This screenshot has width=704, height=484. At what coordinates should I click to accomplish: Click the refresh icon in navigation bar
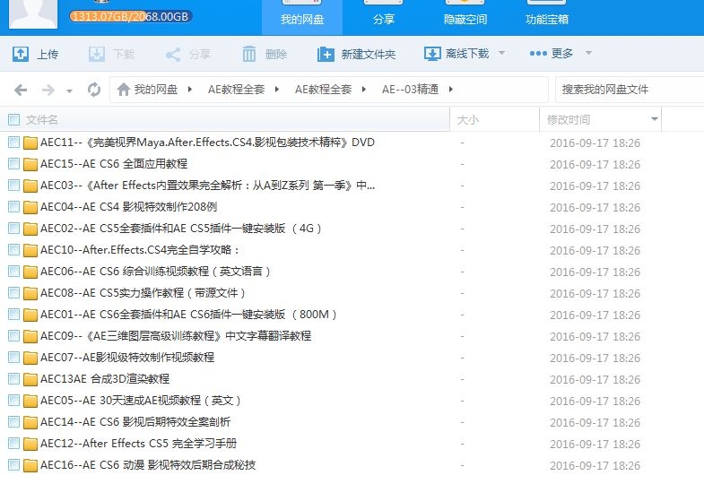click(x=94, y=90)
